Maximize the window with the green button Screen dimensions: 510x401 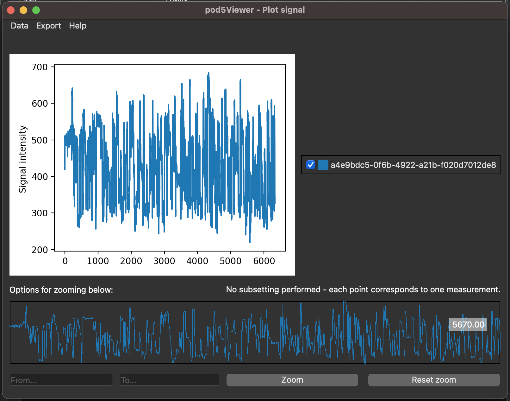(36, 10)
